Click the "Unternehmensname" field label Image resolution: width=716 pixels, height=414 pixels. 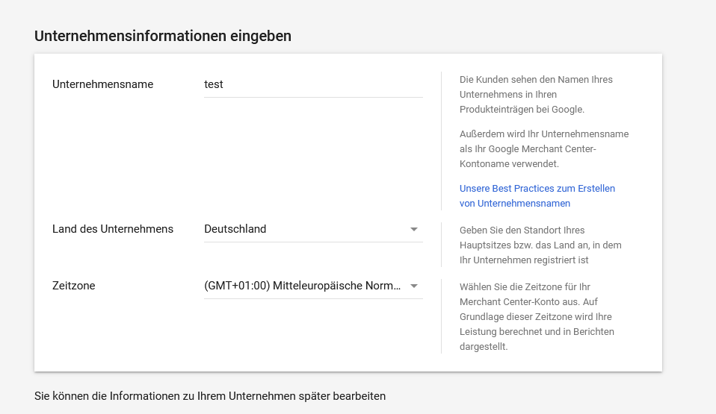pyautogui.click(x=102, y=84)
